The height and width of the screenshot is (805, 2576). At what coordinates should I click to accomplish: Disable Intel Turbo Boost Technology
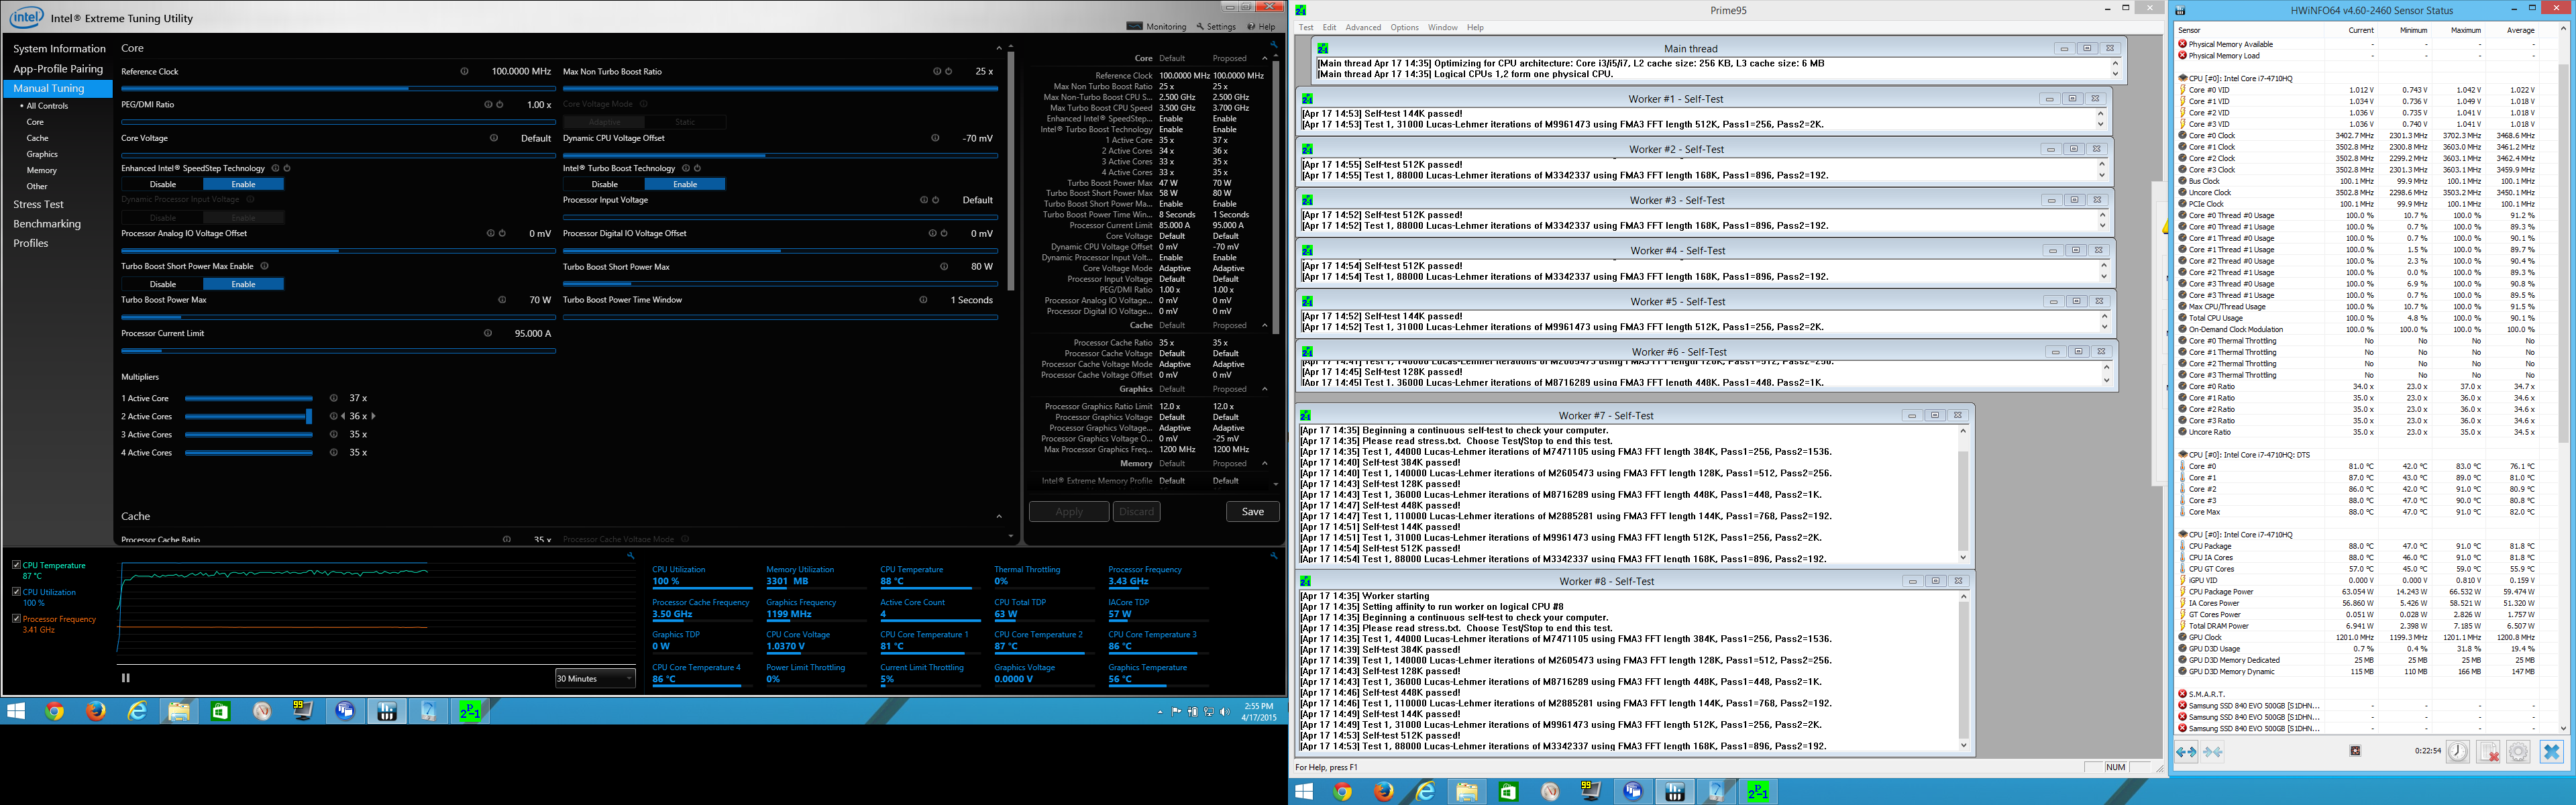[604, 184]
